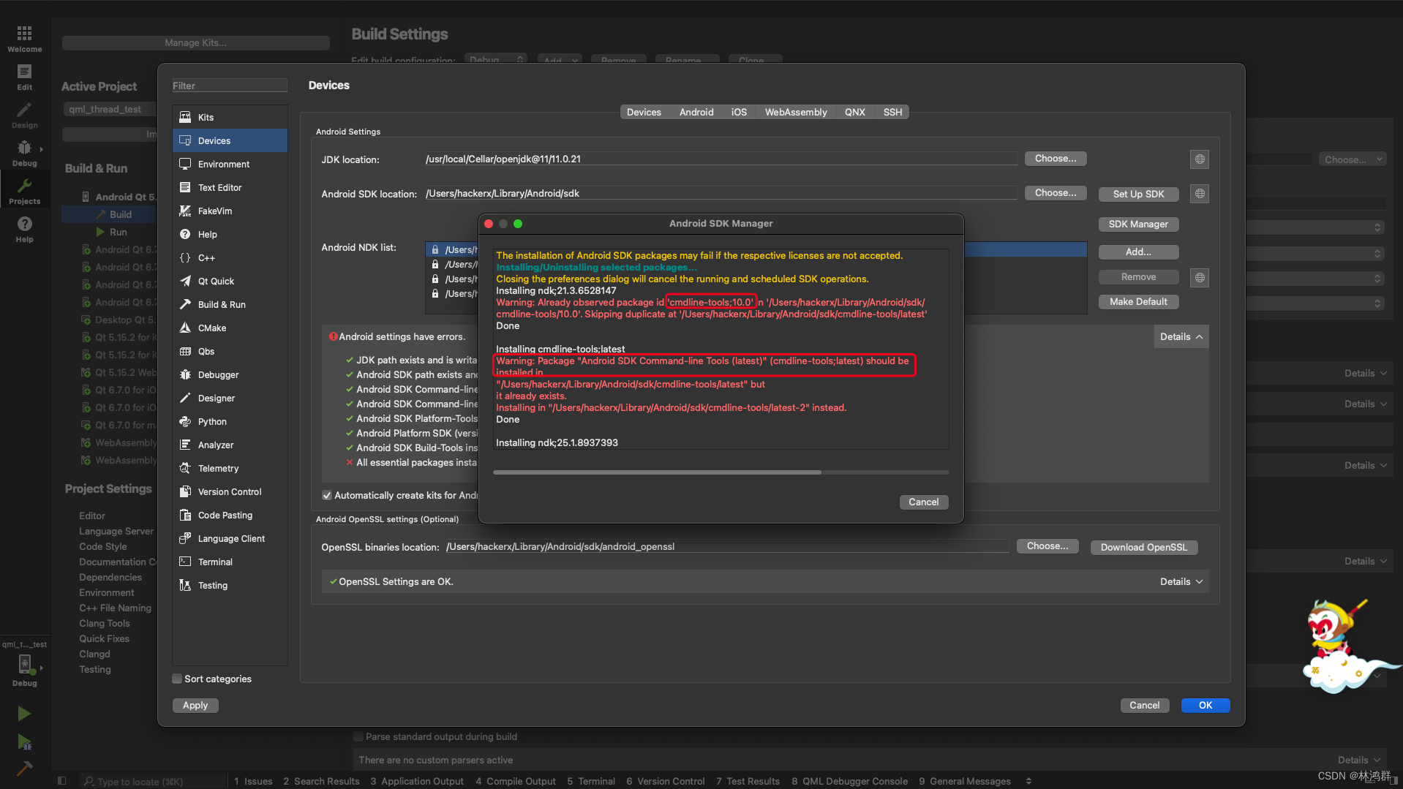Open Debug mode bug icon
Viewport: 1403px width, 789px height.
pos(24,153)
